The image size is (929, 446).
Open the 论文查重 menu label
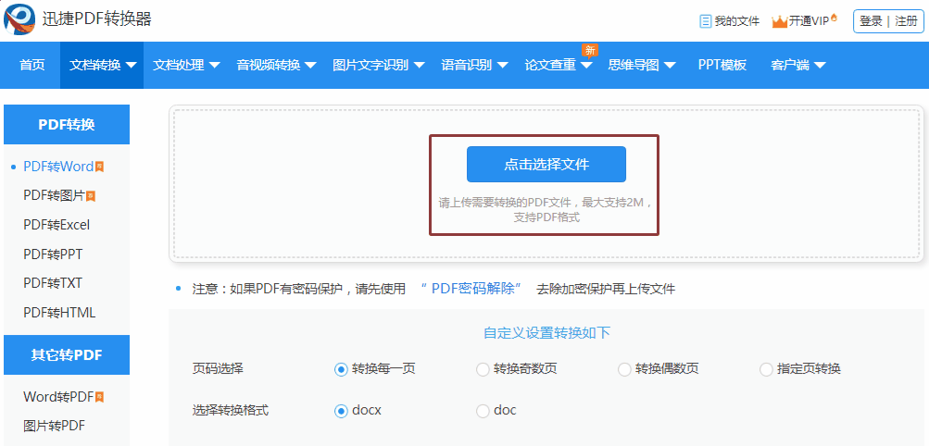click(x=550, y=65)
